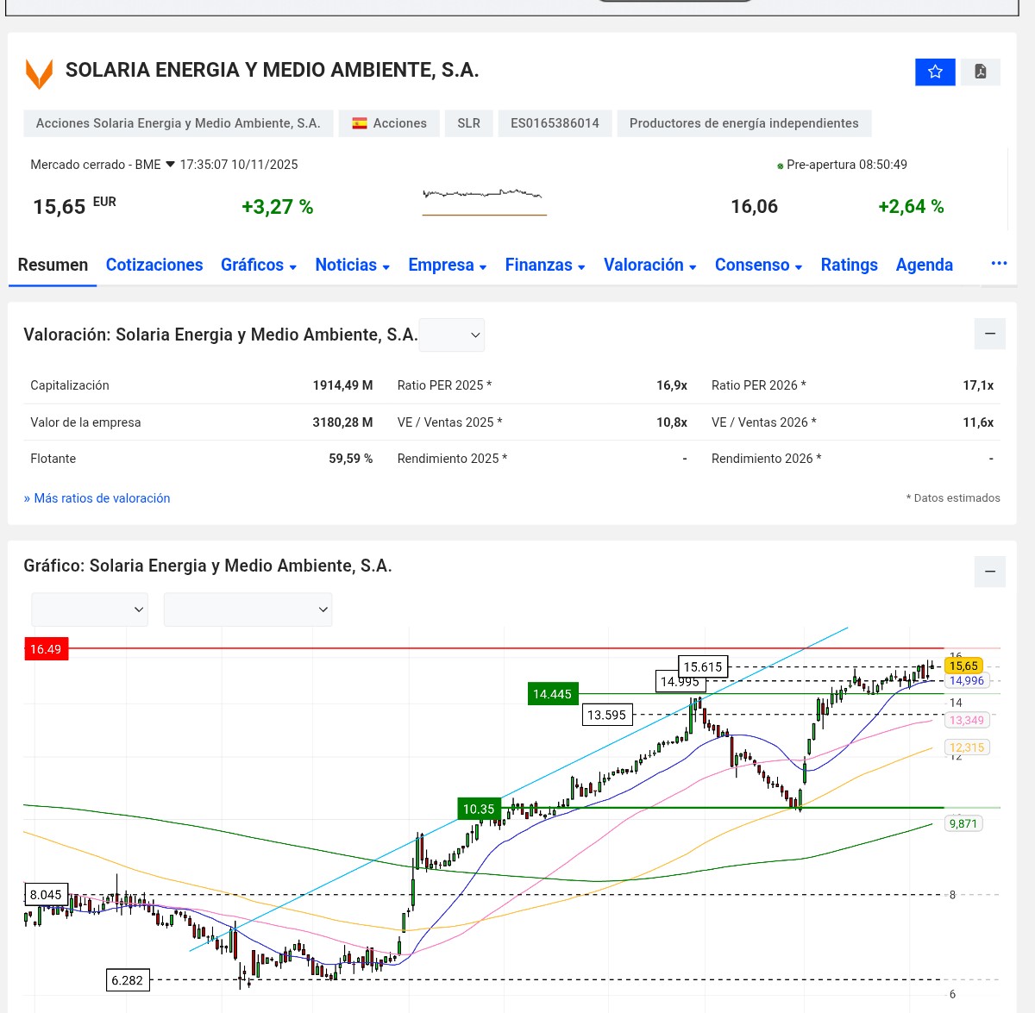Click the Rendimiento 2025 label
Screen dimensions: 1035x1013
coord(452,459)
